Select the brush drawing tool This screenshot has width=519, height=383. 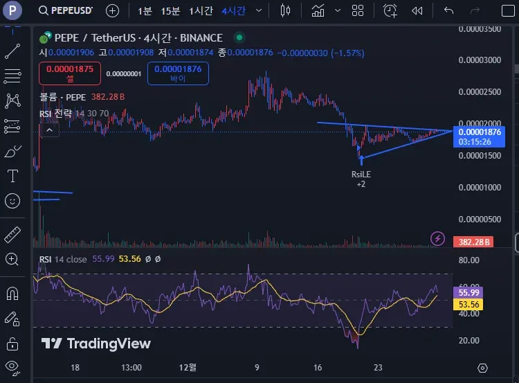coord(12,152)
